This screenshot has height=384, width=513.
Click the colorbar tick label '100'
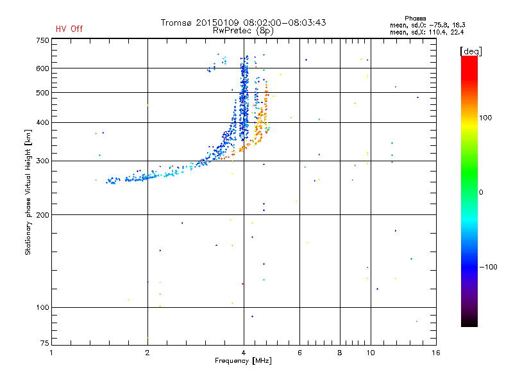tap(485, 118)
